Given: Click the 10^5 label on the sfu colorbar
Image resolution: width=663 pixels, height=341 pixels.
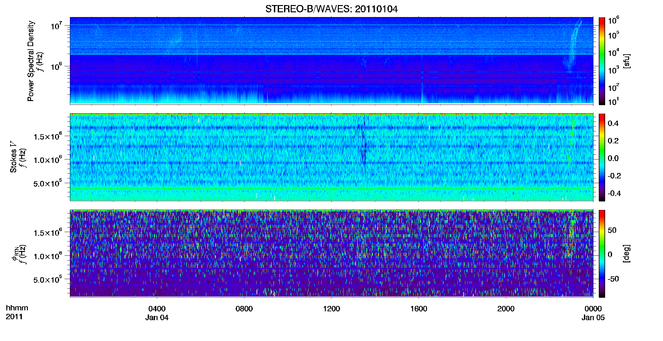Looking at the screenshot, I should [614, 35].
